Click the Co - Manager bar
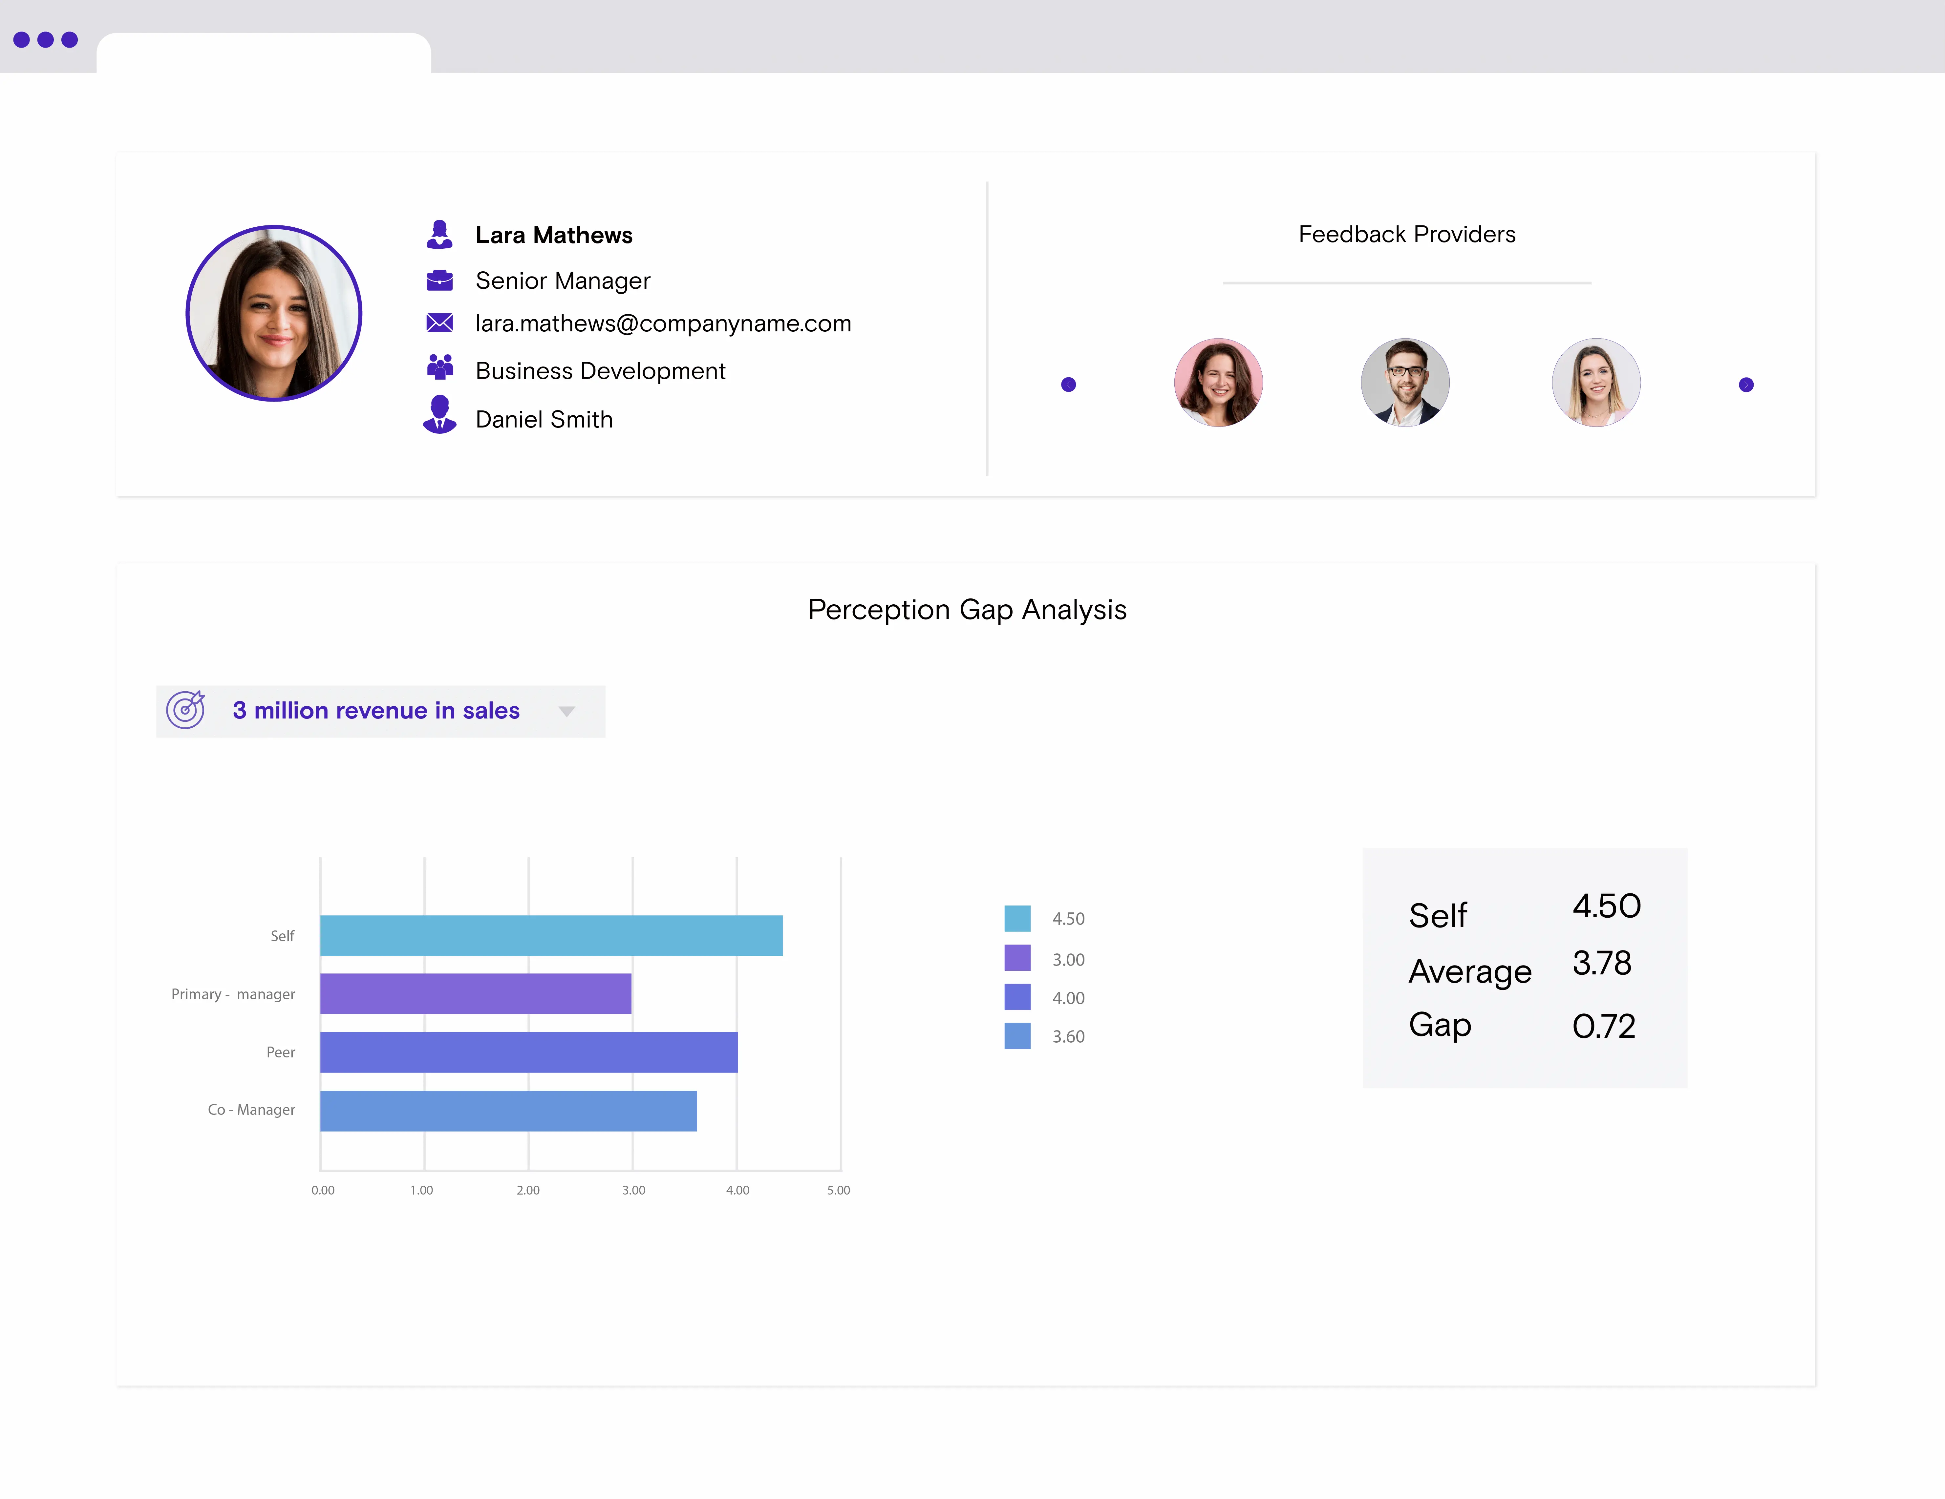The width and height of the screenshot is (1945, 1499). tap(508, 1111)
